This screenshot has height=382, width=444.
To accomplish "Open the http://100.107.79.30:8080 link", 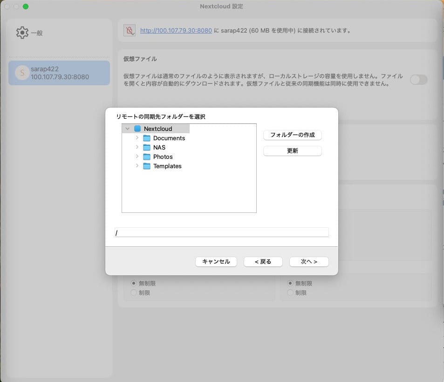I will coord(176,30).
